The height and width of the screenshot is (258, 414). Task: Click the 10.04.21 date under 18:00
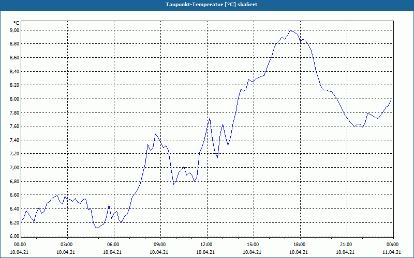point(299,252)
